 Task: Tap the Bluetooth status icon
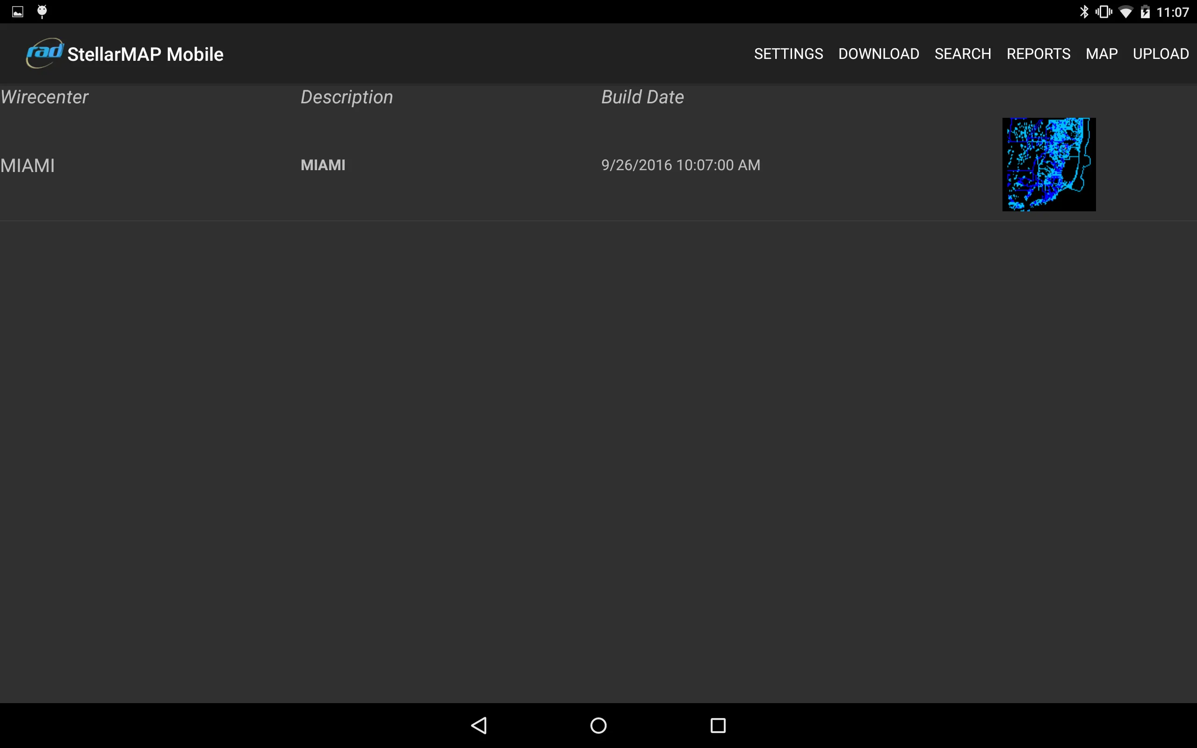1084,12
